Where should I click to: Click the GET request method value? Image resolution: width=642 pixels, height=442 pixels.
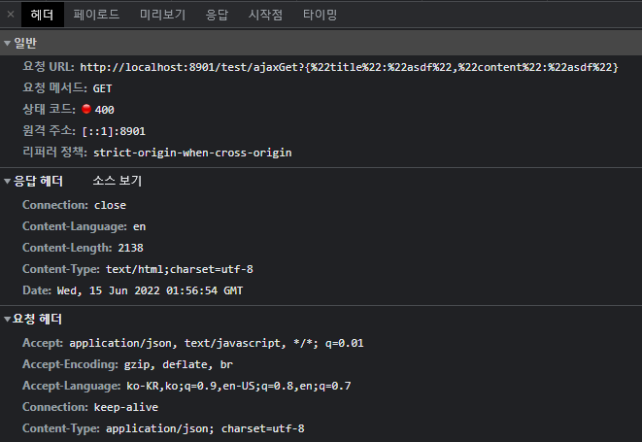click(x=102, y=88)
